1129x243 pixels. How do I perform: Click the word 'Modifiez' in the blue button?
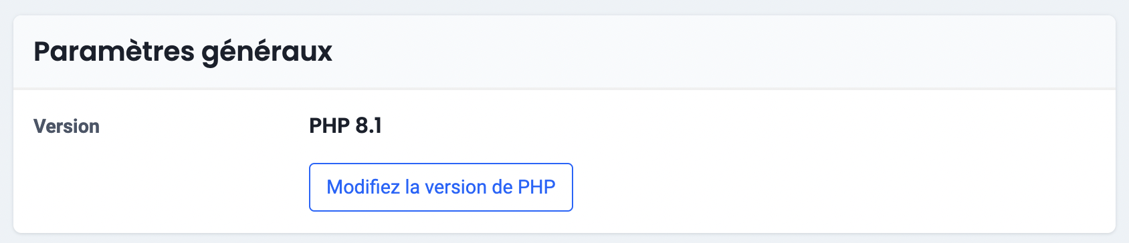[x=363, y=187]
